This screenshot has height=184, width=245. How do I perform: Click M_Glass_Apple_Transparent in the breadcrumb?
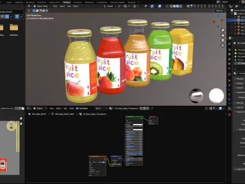(x=94, y=114)
